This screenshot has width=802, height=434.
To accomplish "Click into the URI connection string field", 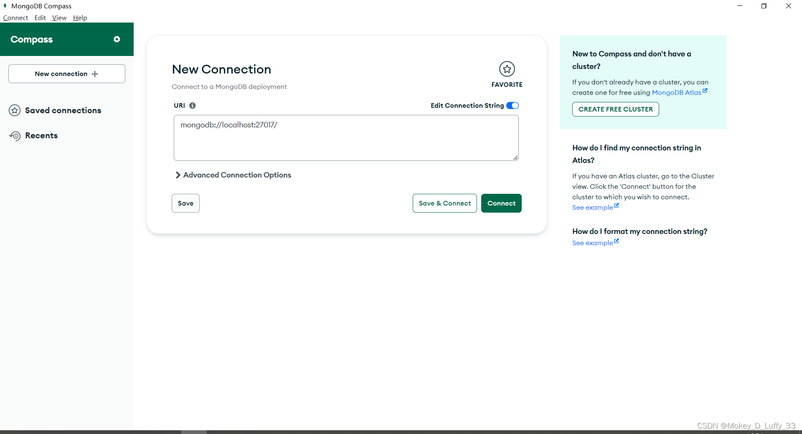I will coord(346,138).
